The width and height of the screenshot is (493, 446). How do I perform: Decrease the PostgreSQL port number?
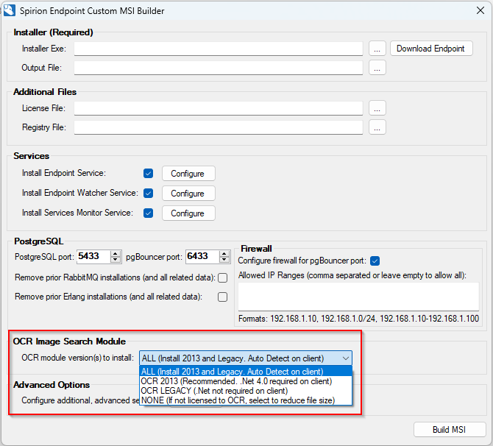pyautogui.click(x=116, y=260)
